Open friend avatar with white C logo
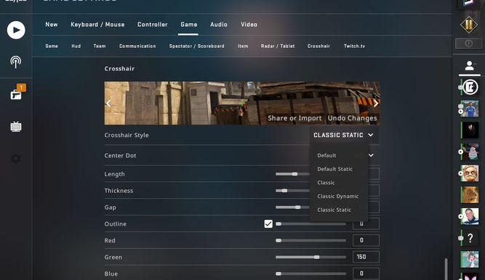 point(470,87)
